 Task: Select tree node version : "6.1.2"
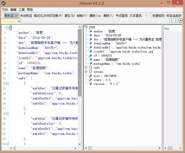(106, 84)
